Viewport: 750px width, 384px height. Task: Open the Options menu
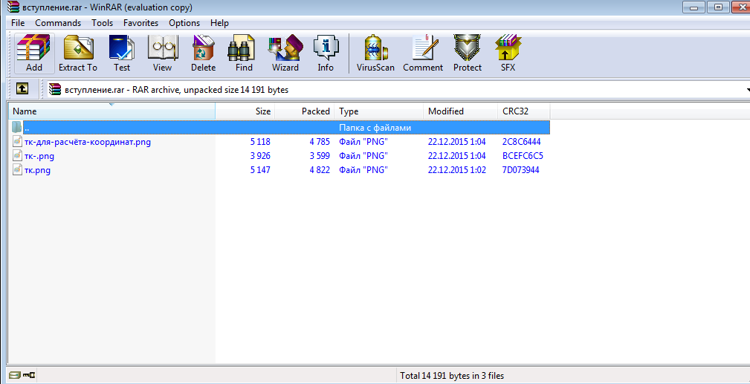tap(184, 23)
